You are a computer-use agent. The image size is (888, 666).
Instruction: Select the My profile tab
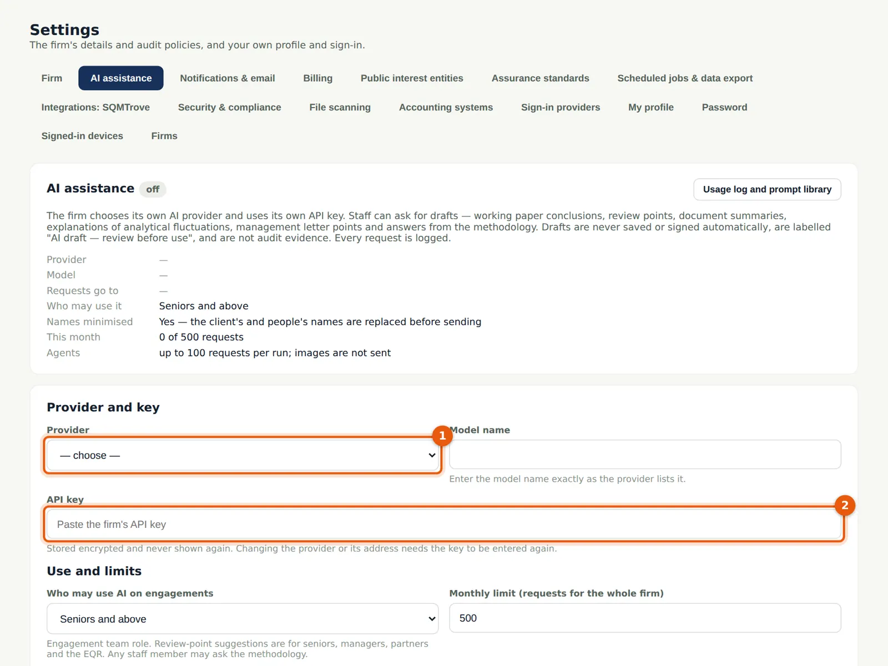(651, 107)
